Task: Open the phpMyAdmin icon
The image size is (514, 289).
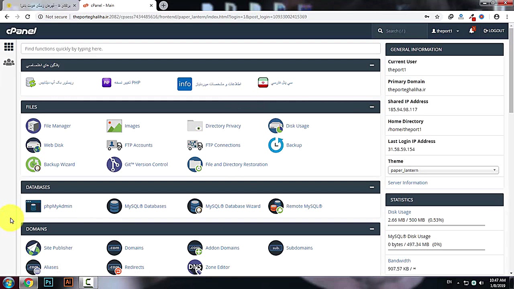Action: (x=33, y=206)
